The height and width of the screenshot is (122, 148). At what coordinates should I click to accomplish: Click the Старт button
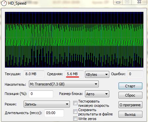click(130, 86)
